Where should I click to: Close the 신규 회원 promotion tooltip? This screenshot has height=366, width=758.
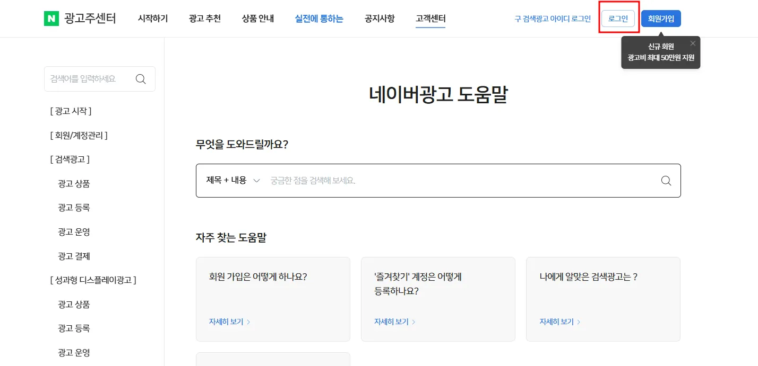click(693, 43)
